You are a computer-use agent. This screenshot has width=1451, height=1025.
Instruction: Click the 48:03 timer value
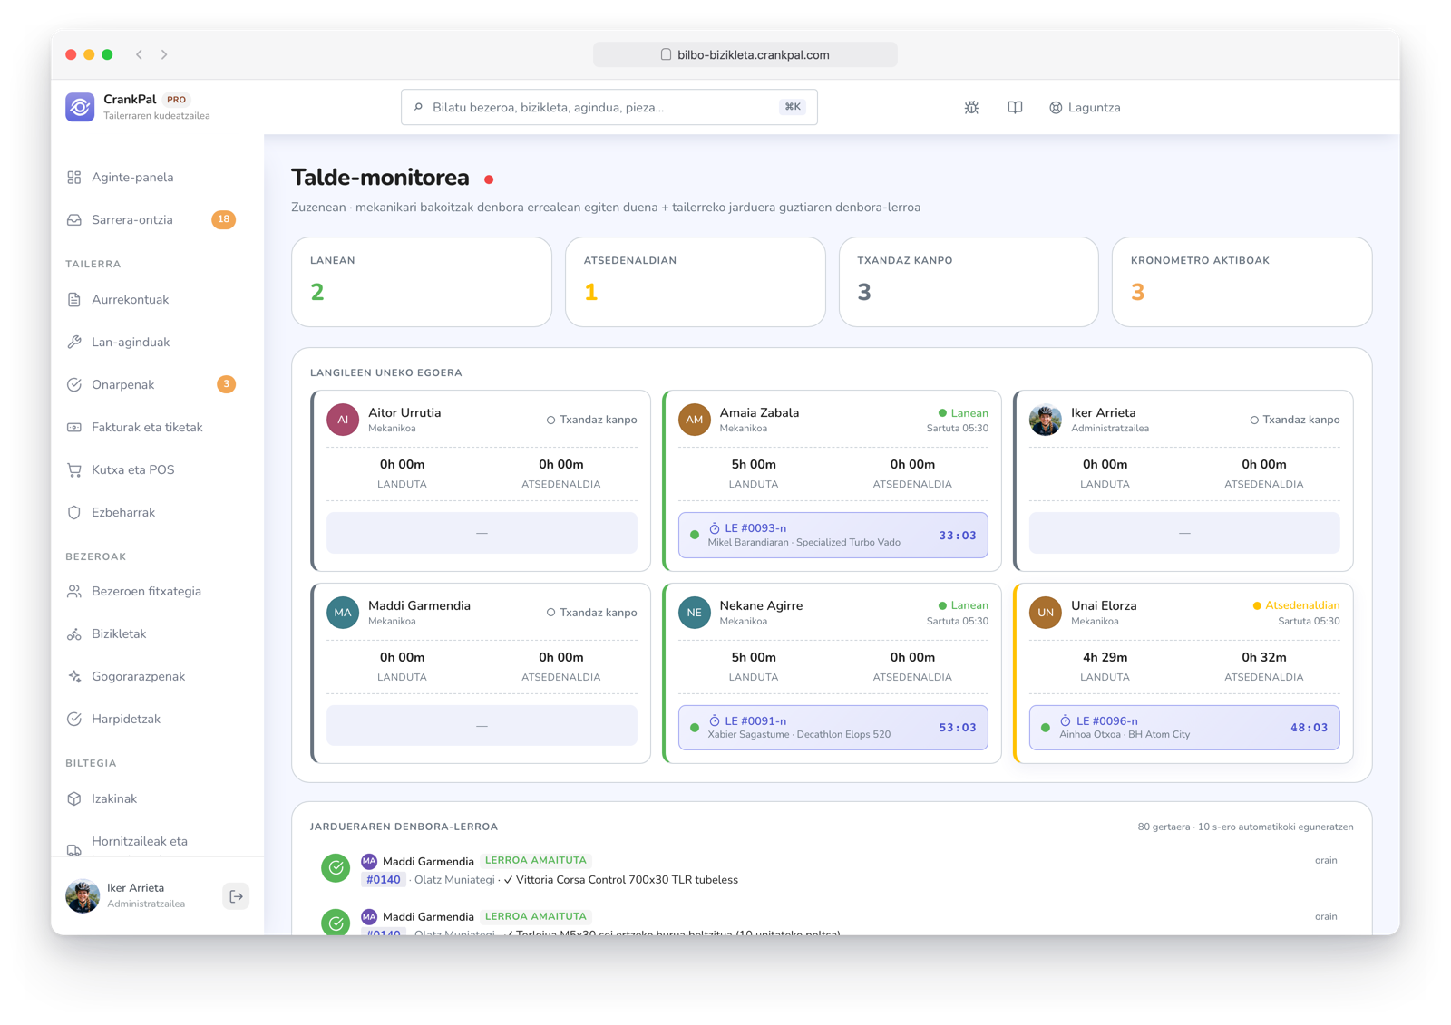1310,728
